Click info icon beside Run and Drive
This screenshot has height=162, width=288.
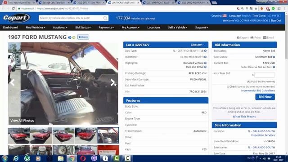click(x=205, y=67)
